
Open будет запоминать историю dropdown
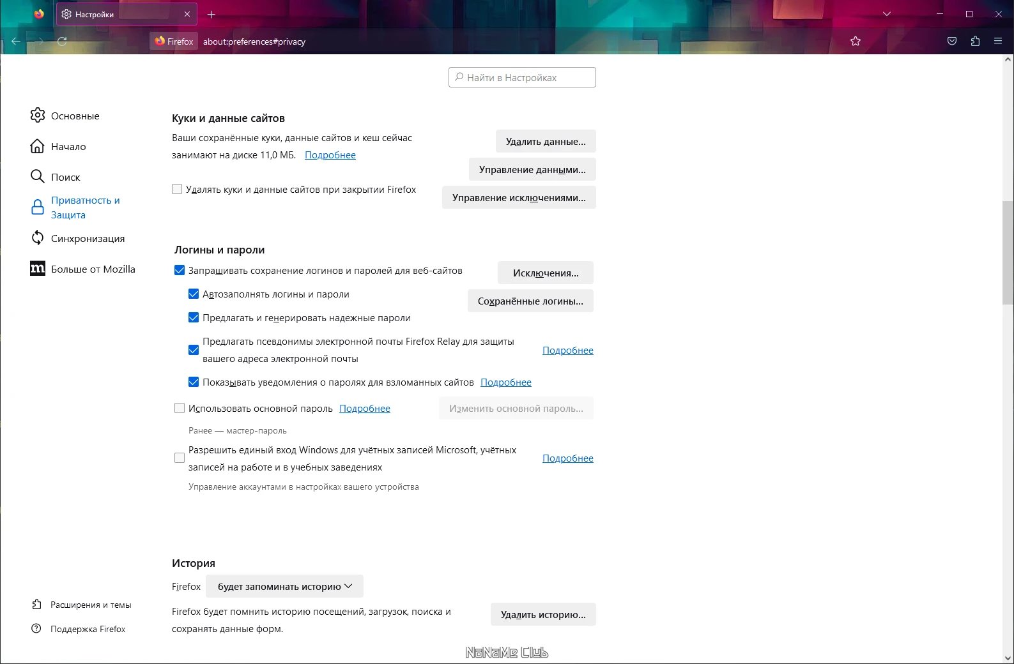(284, 586)
